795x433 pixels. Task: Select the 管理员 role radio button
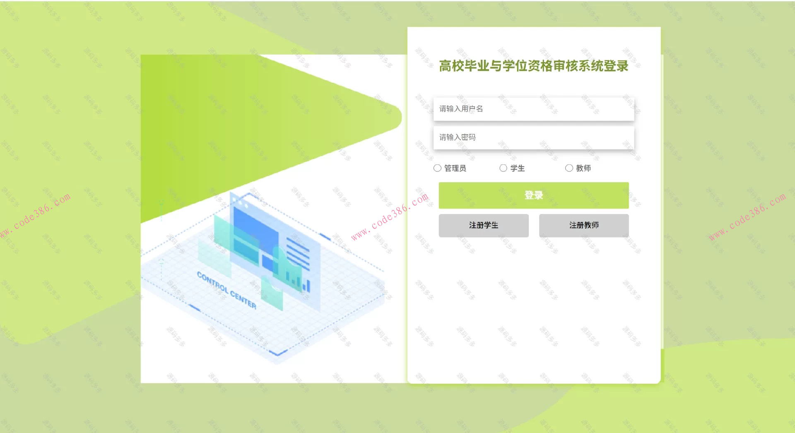pos(437,168)
